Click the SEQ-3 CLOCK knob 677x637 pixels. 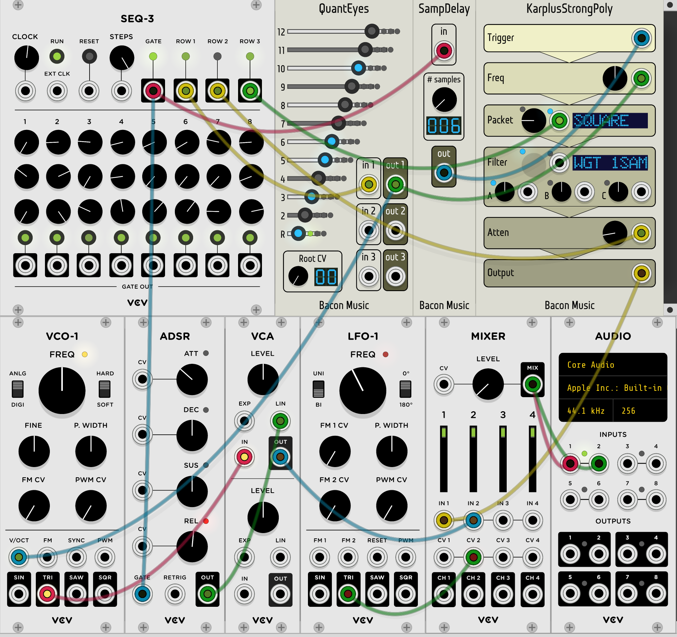click(x=27, y=58)
